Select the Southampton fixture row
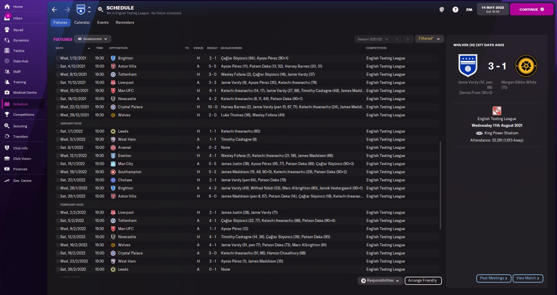The width and height of the screenshot is (557, 295). pyautogui.click(x=247, y=172)
